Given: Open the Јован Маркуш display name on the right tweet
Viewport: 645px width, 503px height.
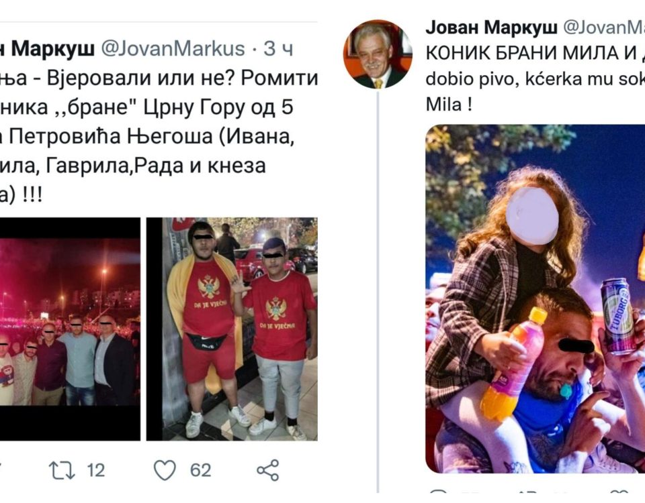Looking at the screenshot, I should 492,27.
